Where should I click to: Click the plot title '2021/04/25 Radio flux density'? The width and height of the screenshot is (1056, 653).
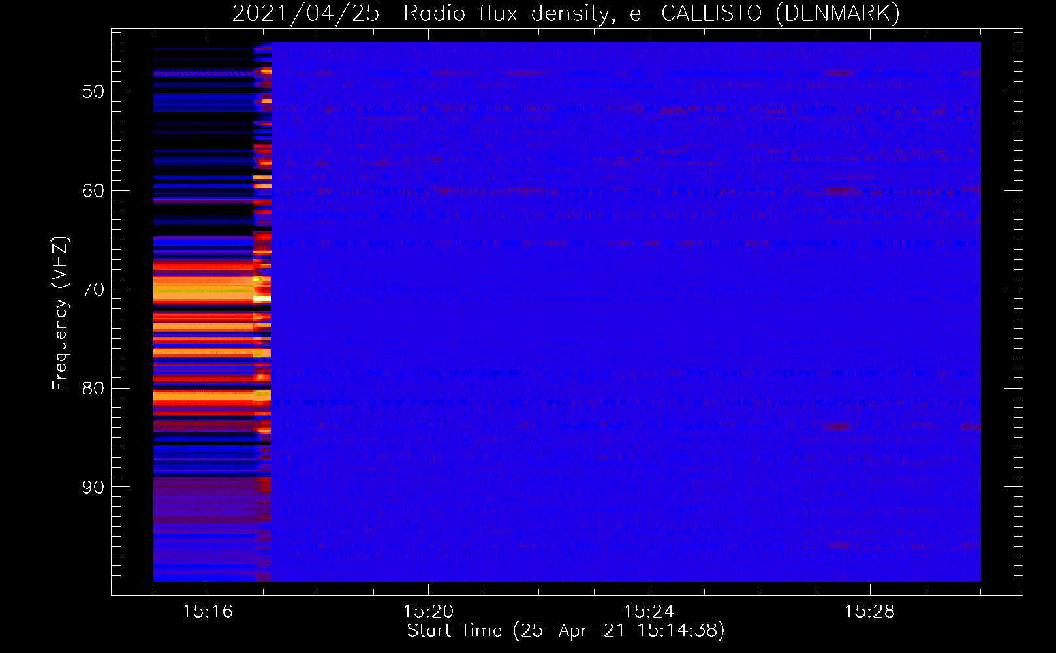tap(422, 13)
